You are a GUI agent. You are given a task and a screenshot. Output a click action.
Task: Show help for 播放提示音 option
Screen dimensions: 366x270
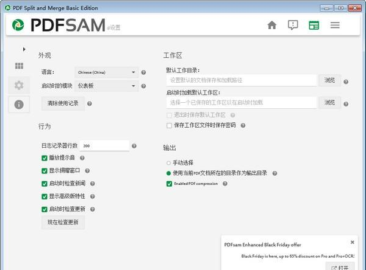[82, 158]
